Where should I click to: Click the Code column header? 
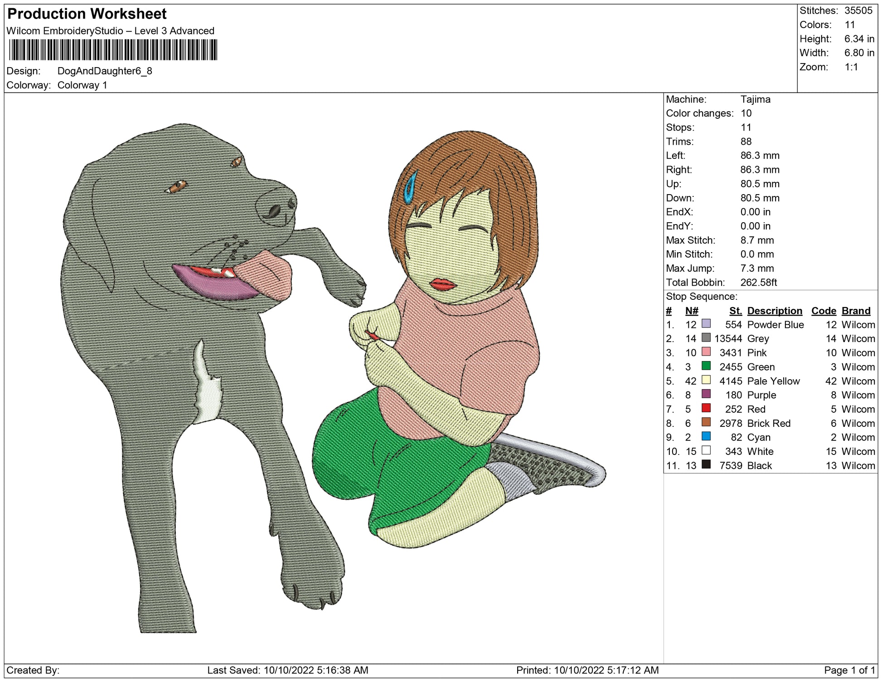823,311
